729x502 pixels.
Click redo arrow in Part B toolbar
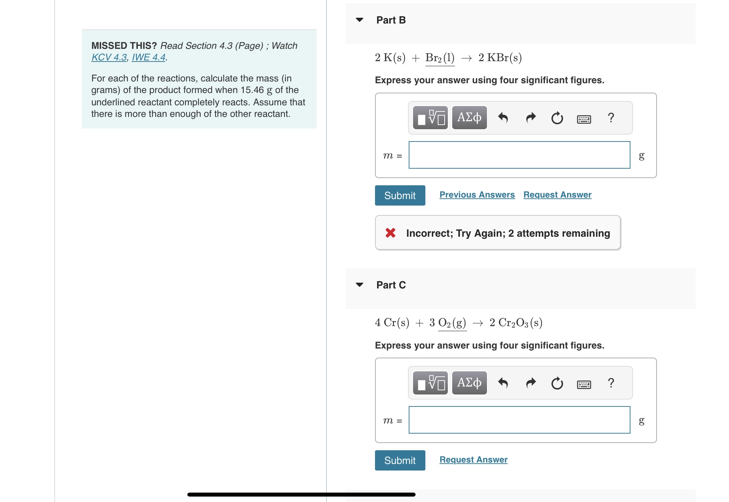point(530,118)
